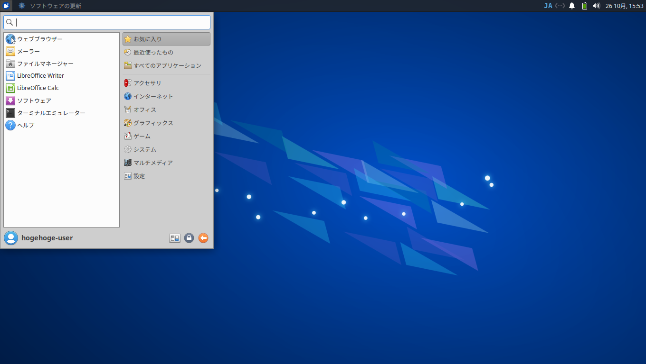Viewport: 646px width, 364px height.
Task: Click the network connection icon in panel
Action: click(560, 6)
